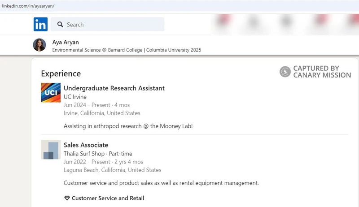Open Undergraduate Research Assistant position title
The image size is (359, 207).
tap(114, 88)
